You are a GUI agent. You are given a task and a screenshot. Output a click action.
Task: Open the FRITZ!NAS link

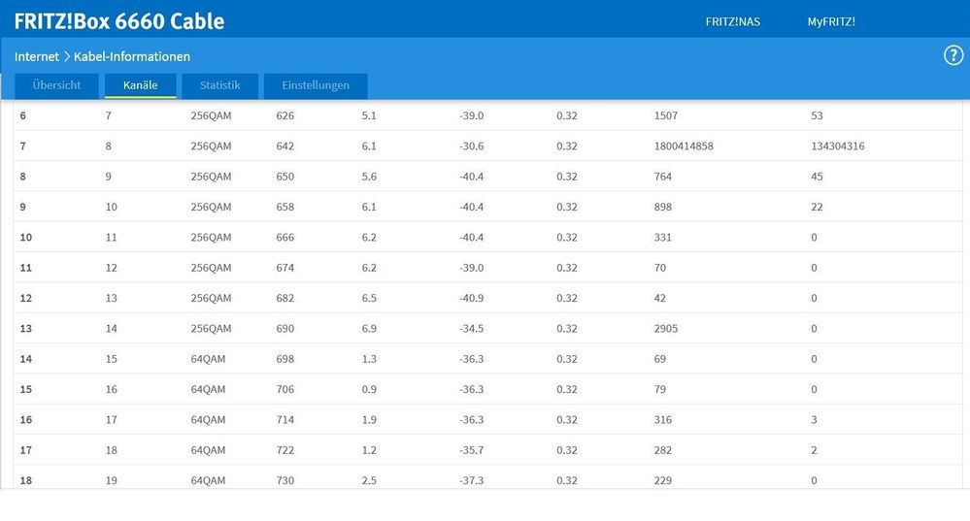[732, 21]
